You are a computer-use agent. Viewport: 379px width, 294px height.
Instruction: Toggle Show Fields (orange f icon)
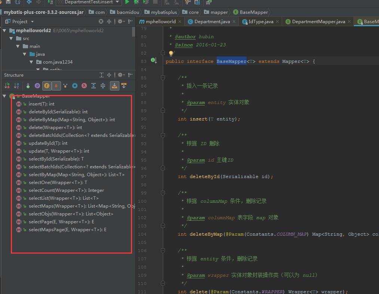coord(47,86)
